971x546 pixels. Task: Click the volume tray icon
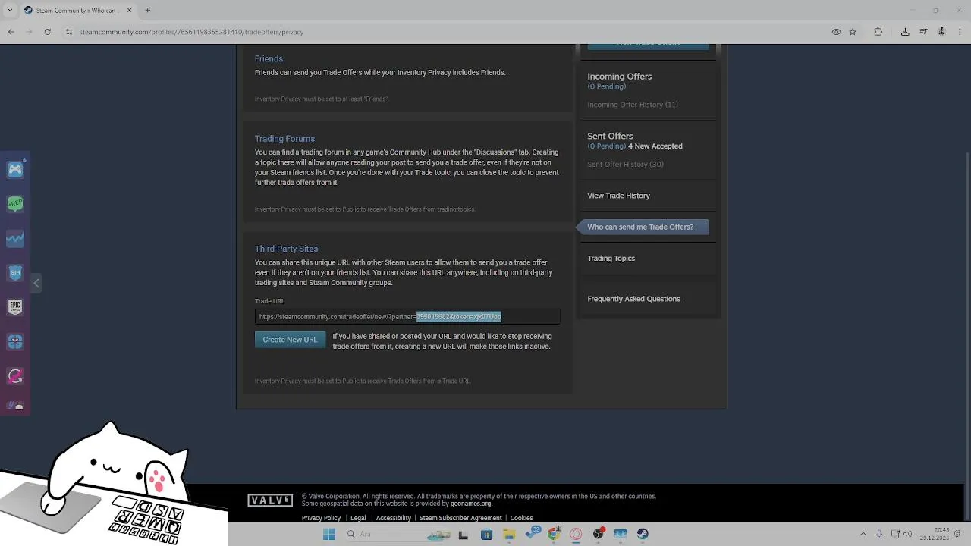(x=908, y=534)
